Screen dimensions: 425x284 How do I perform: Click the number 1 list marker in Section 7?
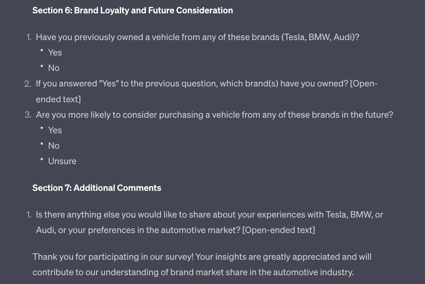(29, 214)
